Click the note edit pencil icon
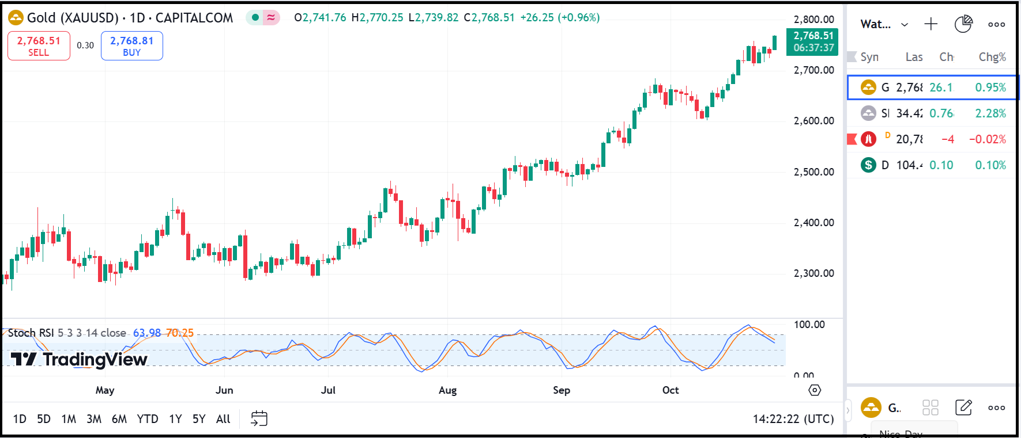This screenshot has height=438, width=1021. coord(963,407)
